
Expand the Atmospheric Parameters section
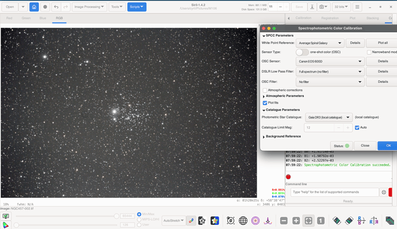coord(264,96)
